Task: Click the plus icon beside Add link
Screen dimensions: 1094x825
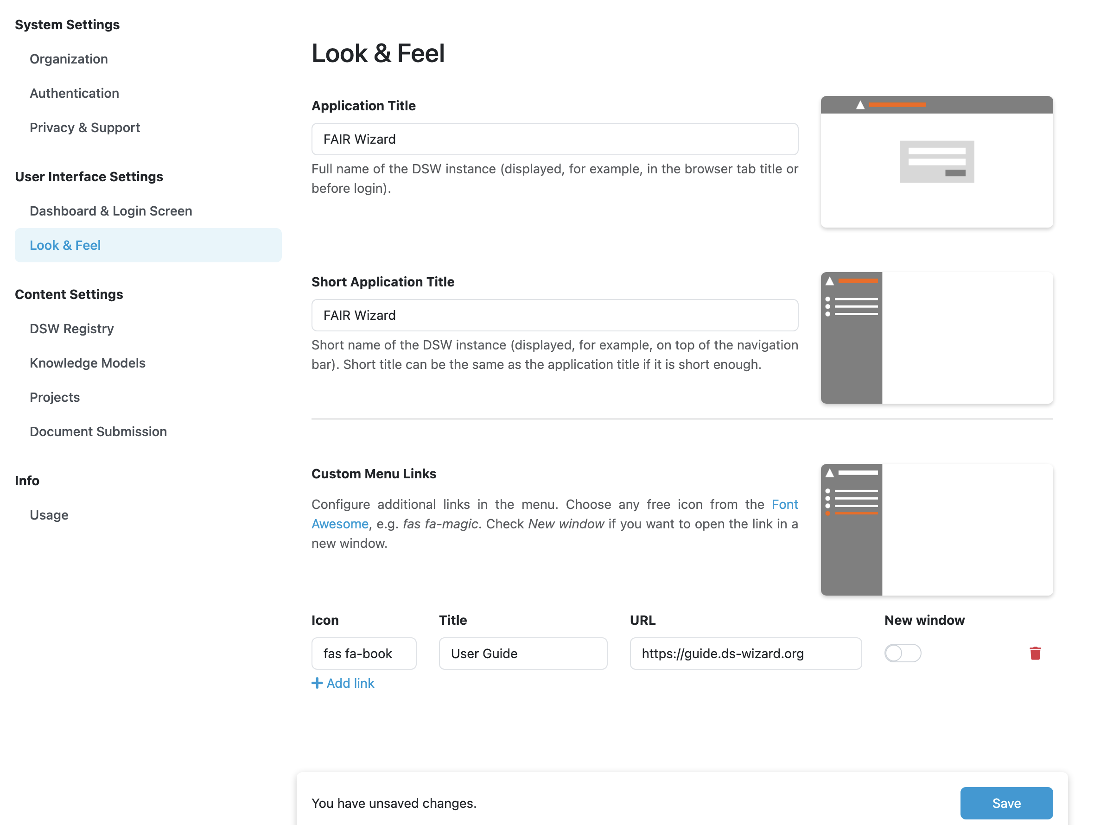Action: point(317,683)
